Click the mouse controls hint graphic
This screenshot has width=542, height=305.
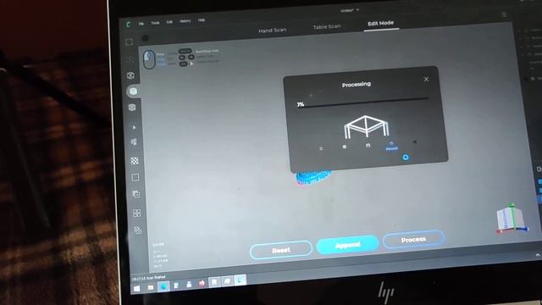pos(149,59)
